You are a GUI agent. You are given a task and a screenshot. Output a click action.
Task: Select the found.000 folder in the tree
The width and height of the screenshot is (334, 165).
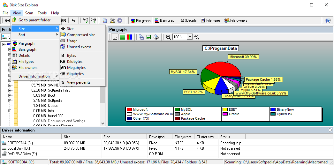point(56,116)
